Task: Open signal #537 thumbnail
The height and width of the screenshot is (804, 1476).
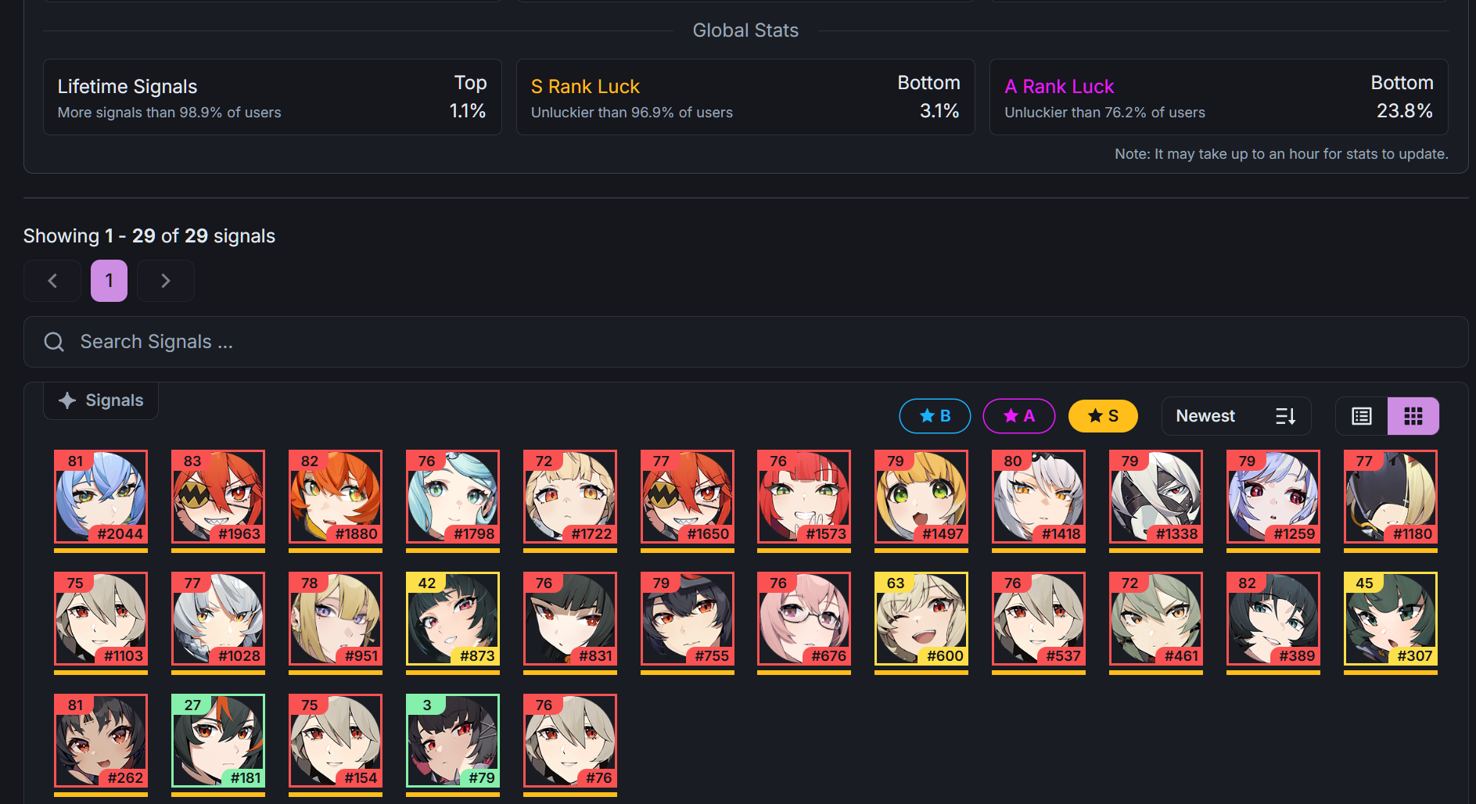Action: [1039, 619]
